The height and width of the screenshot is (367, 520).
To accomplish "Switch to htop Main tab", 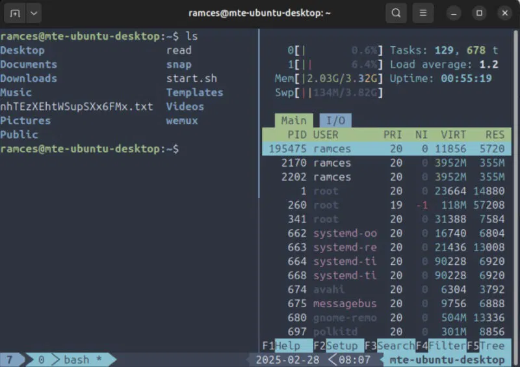I will (x=293, y=120).
